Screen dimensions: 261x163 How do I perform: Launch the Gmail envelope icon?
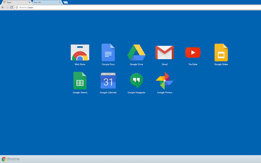click(x=165, y=53)
